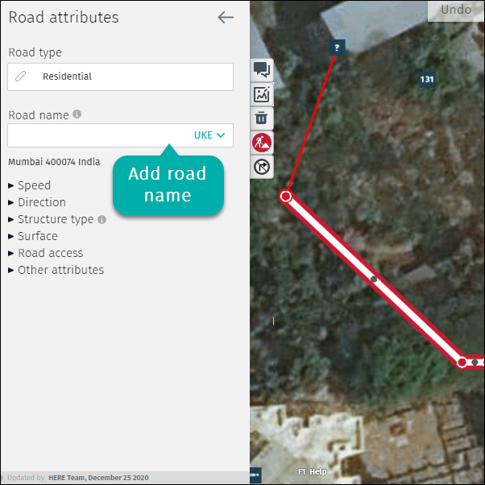485x485 pixels.
Task: Click the image edit toolbar icon
Action: coord(262,94)
